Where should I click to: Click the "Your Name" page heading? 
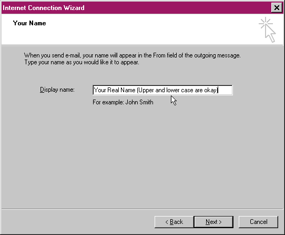pyautogui.click(x=29, y=23)
